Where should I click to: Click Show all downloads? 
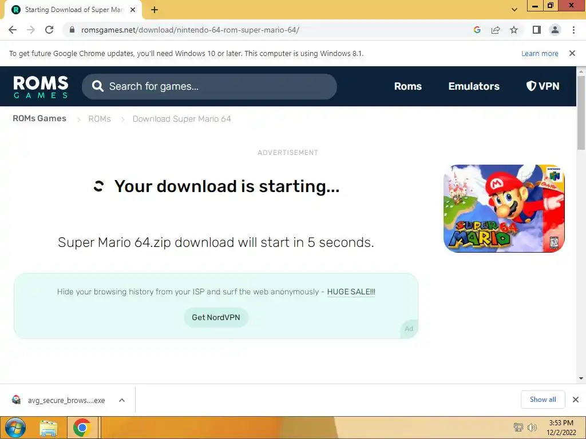[x=543, y=400]
